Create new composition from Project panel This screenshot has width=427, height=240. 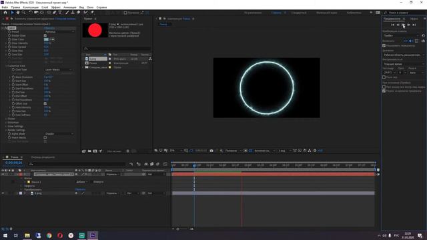pos(95,151)
